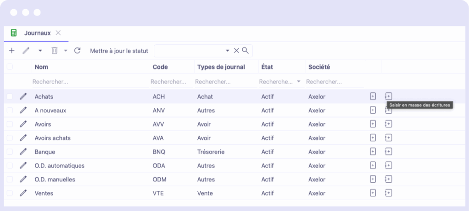The width and height of the screenshot is (469, 211).
Task: Open the État filter dropdown
Action: [299, 81]
